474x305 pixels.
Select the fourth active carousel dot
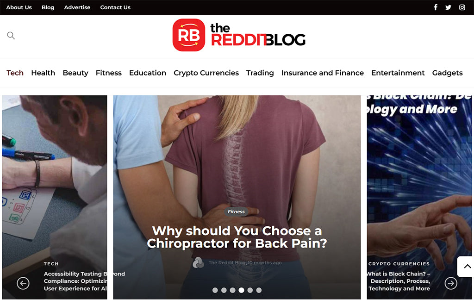(x=241, y=290)
